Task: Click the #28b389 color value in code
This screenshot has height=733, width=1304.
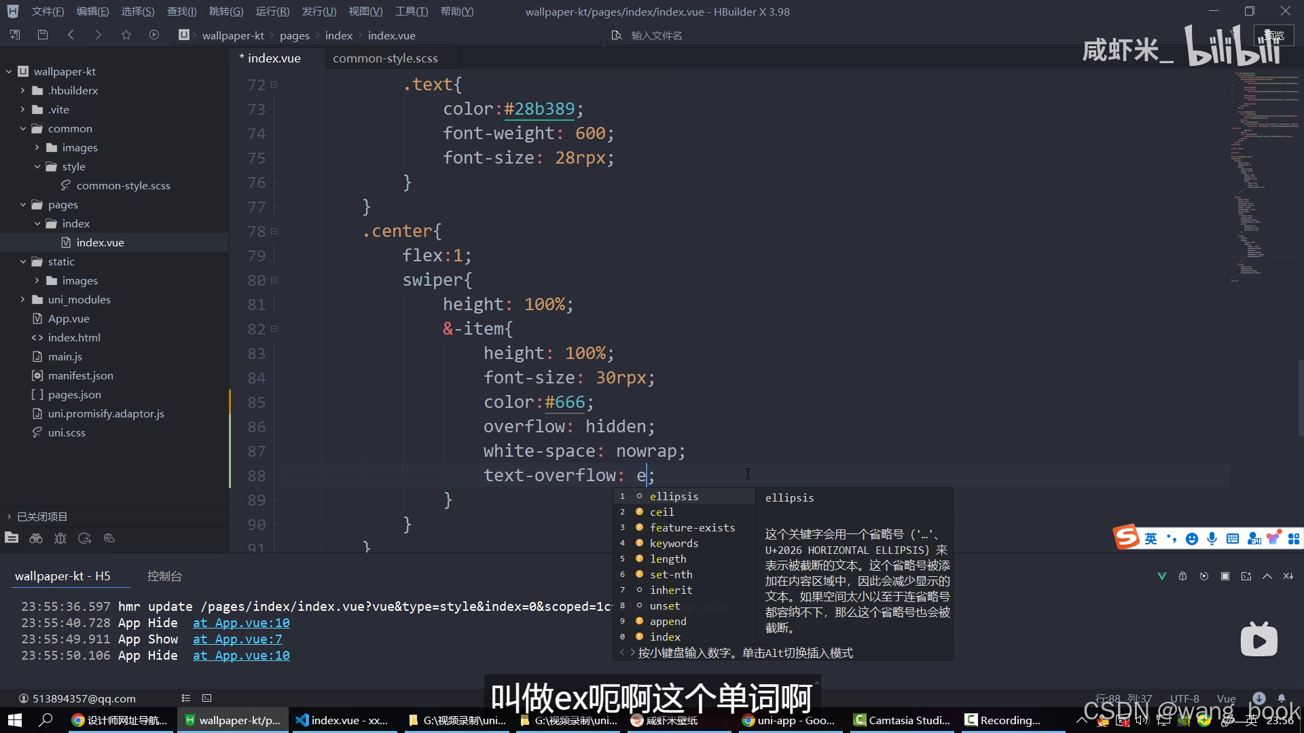Action: pos(539,109)
